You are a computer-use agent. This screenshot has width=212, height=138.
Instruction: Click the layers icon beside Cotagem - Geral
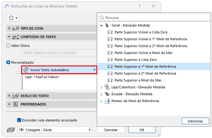click(x=11, y=130)
